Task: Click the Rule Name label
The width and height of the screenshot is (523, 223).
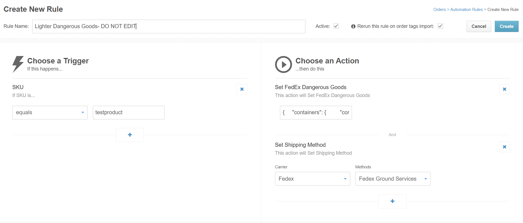Action: point(16,26)
